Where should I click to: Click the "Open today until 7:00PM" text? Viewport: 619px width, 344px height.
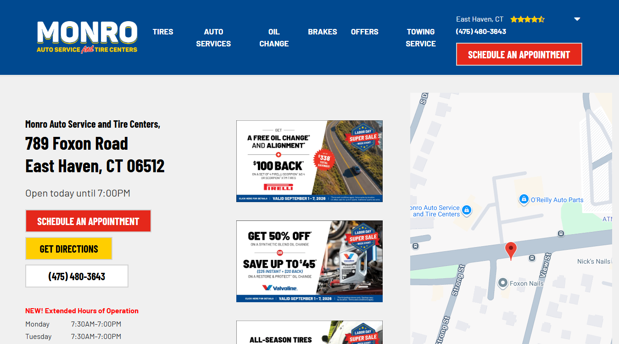[x=78, y=193]
